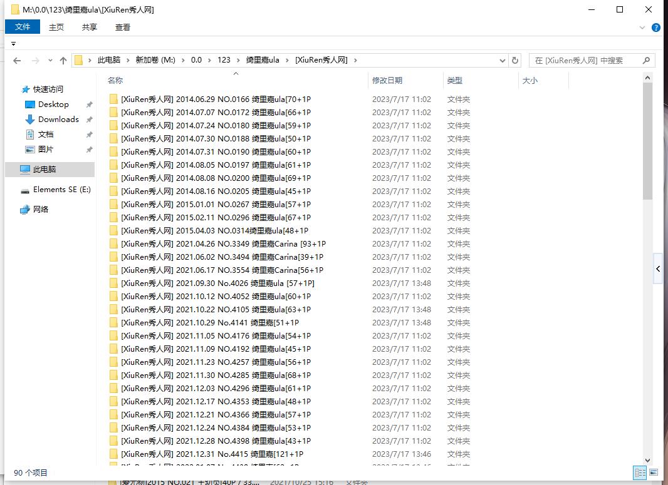Viewport: 668px width, 485px height.
Task: Click 此电脑 in address breadcrumb
Action: pos(109,60)
